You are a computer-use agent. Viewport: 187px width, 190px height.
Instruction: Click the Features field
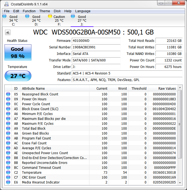[127, 80]
